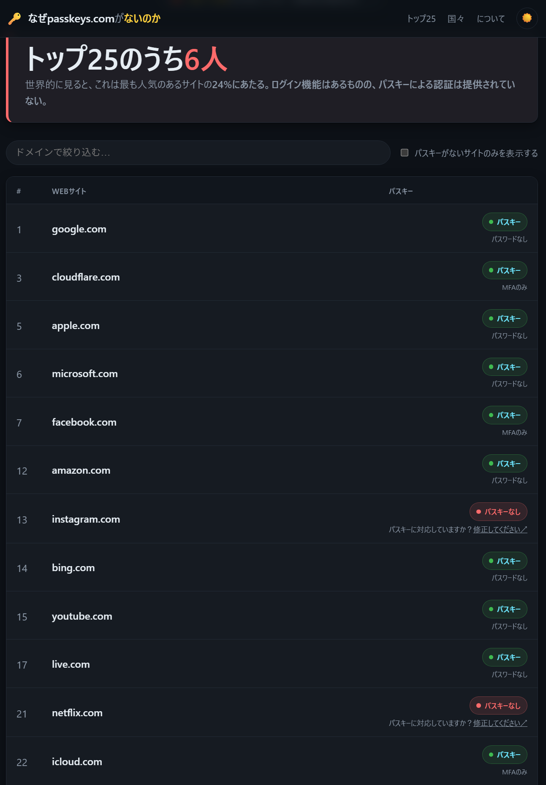Click the MFAのみ note under cloudflare.com

pyautogui.click(x=514, y=287)
